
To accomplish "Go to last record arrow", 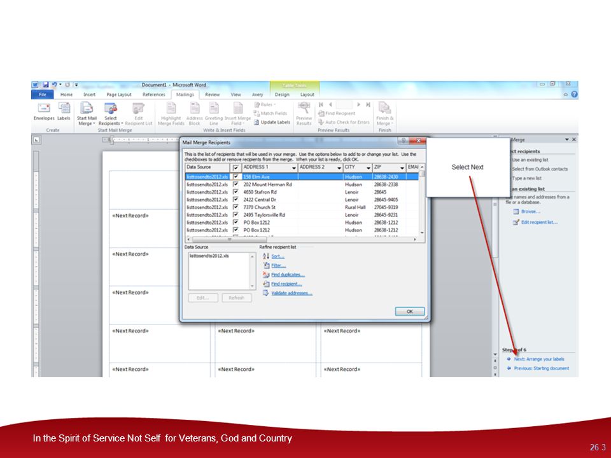I will coord(368,105).
